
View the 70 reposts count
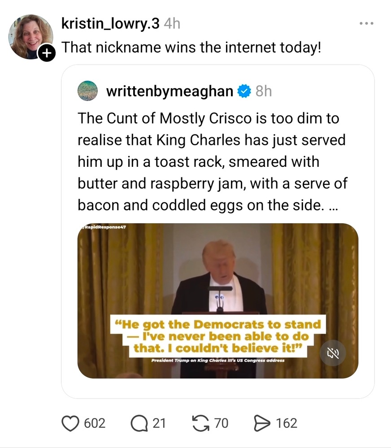[221, 423]
